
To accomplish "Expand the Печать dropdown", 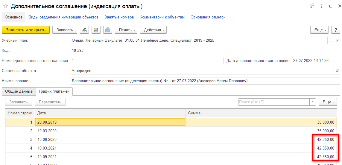I will [x=126, y=30].
